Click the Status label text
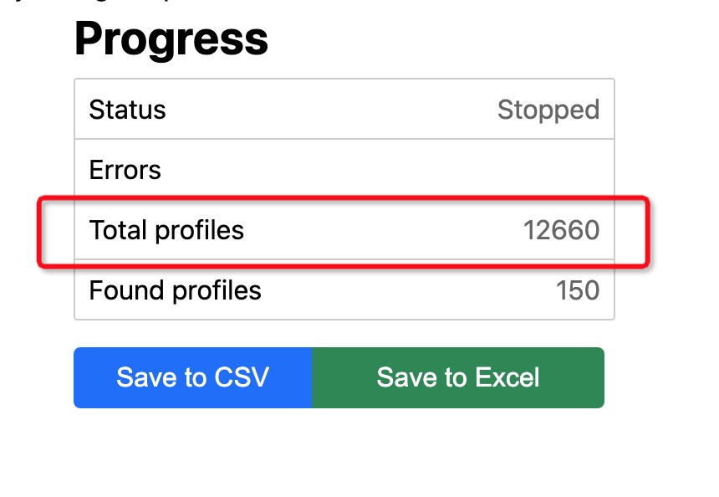Viewport: 719px width, 497px height. 127,110
